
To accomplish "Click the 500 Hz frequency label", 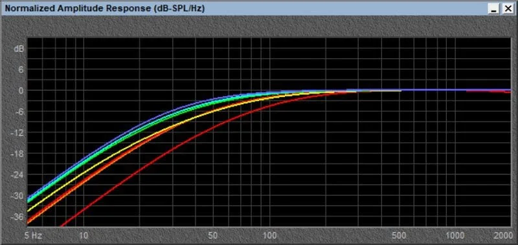I will click(400, 235).
